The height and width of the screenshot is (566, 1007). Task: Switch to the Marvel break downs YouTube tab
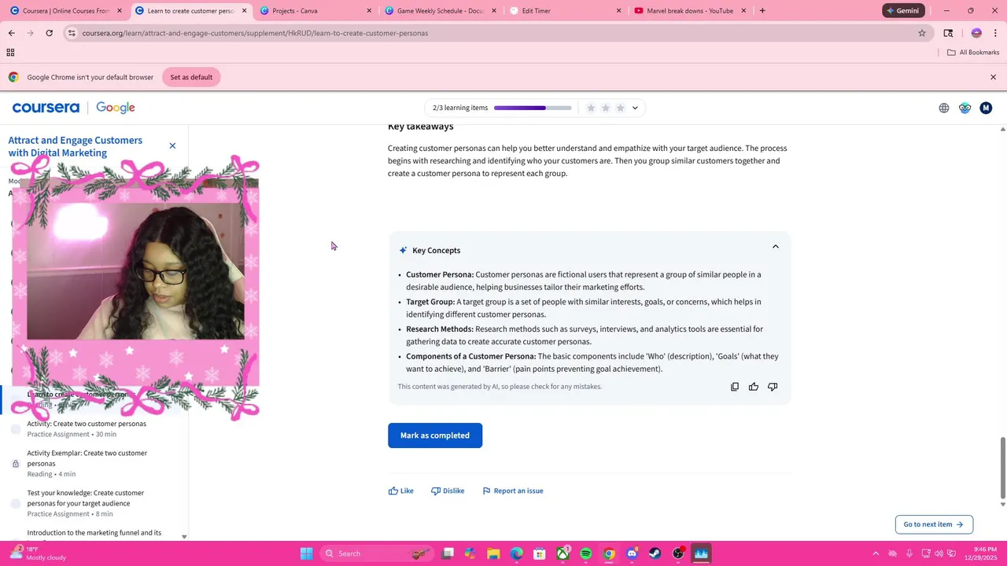(x=689, y=11)
